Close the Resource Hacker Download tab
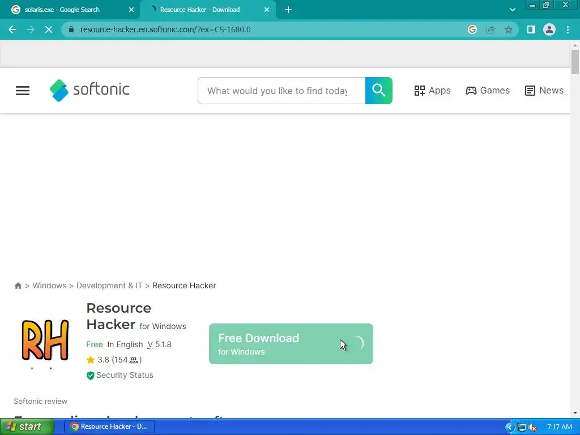Screen dimensions: 580x435 point(267,10)
